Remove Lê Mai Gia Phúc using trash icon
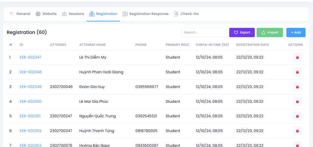The height and width of the screenshot is (147, 313). pos(297,102)
